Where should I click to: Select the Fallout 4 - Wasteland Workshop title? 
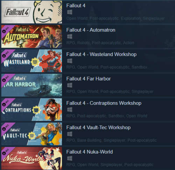point(101,55)
